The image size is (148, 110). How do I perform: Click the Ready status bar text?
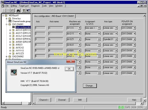tap(4, 107)
